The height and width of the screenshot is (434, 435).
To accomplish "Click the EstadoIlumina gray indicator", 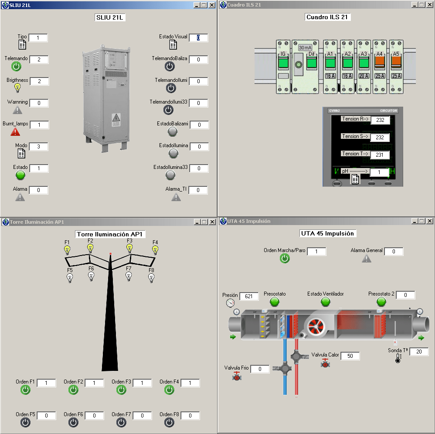I will (x=173, y=153).
